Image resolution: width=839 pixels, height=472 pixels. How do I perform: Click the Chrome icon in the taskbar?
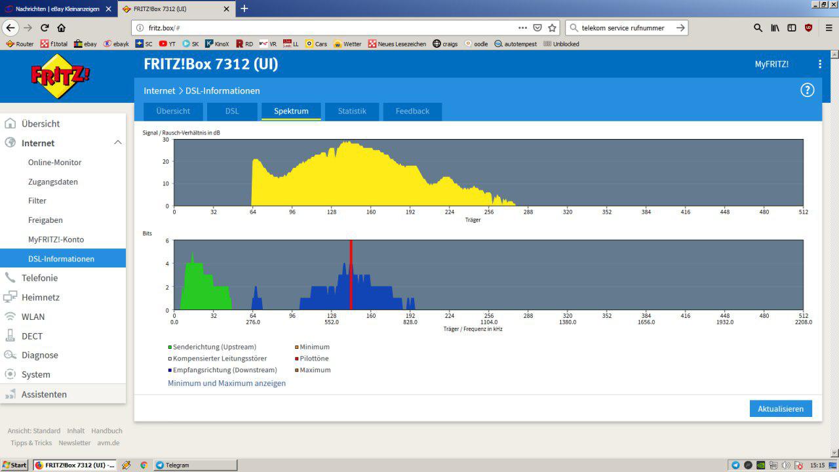click(x=144, y=465)
